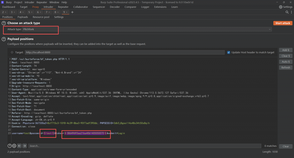294x158 pixels.
Task: Switch to the Payloads tab
Action: coord(23,17)
